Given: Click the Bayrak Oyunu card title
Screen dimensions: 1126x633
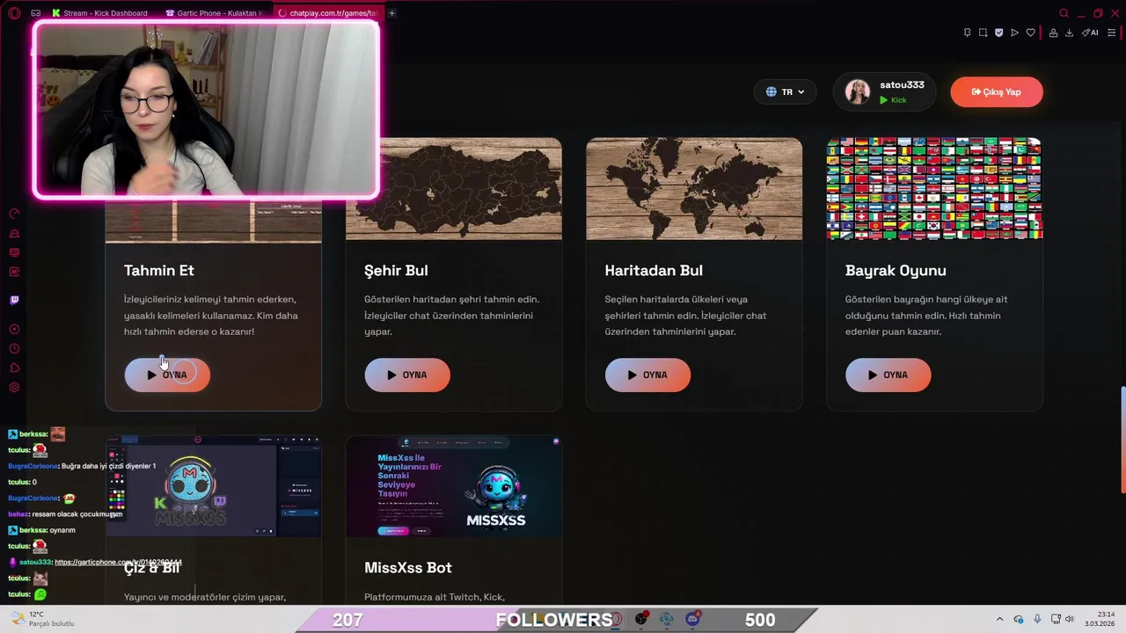Looking at the screenshot, I should 896,270.
